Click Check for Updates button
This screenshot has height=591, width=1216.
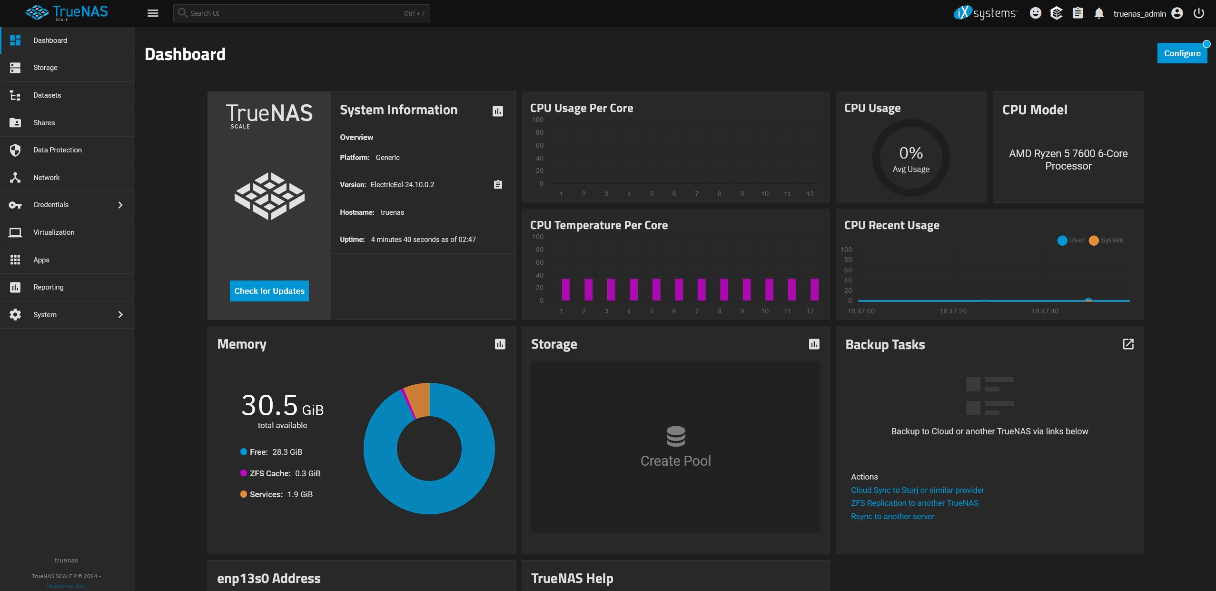(x=269, y=291)
